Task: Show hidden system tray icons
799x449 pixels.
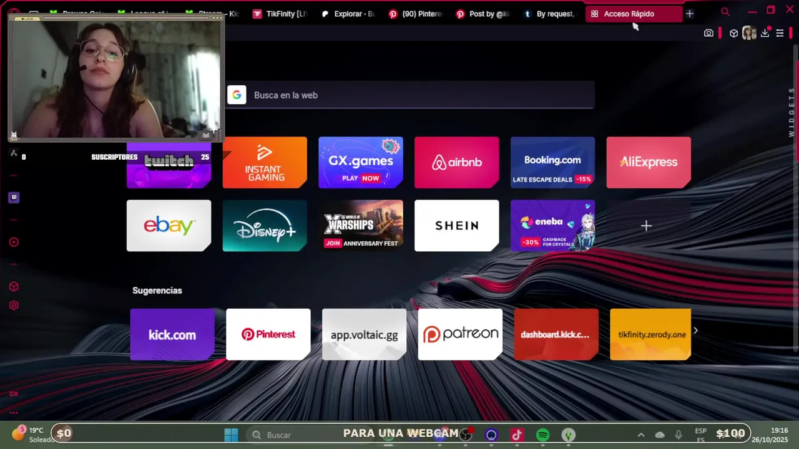Action: [640, 435]
